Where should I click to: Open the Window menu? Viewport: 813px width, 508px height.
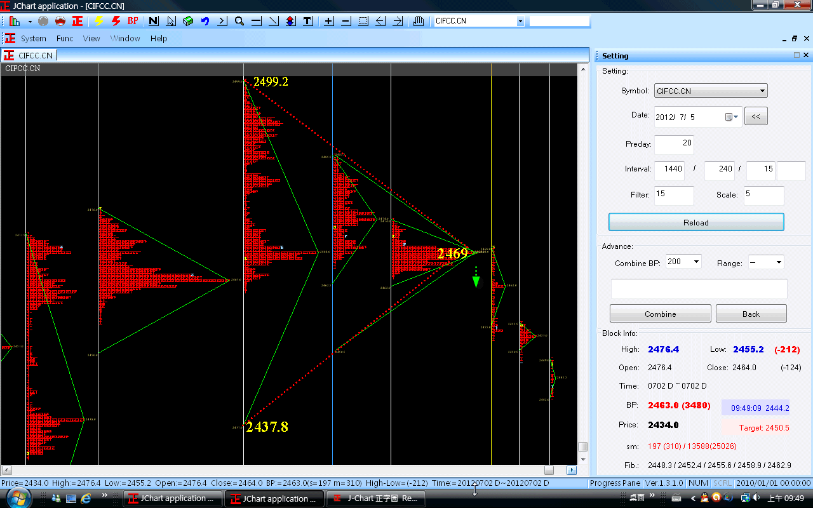(125, 38)
